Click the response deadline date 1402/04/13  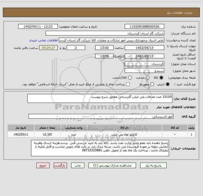pyautogui.click(x=144, y=48)
